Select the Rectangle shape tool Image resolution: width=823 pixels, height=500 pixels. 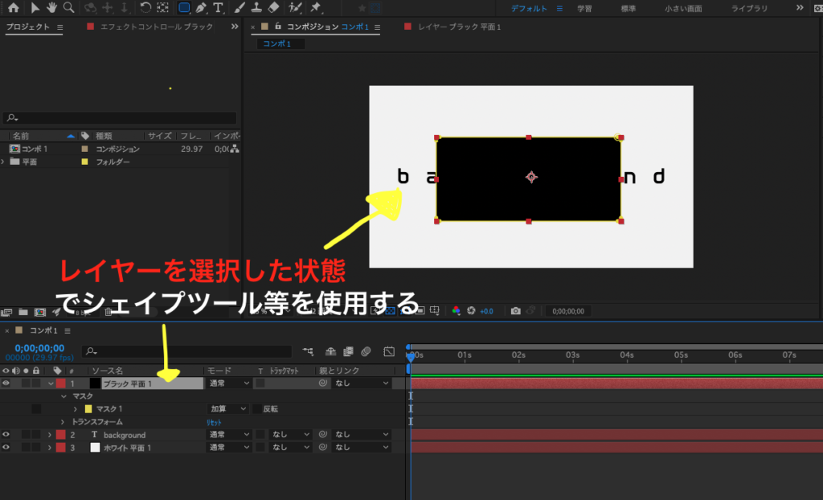click(x=183, y=8)
